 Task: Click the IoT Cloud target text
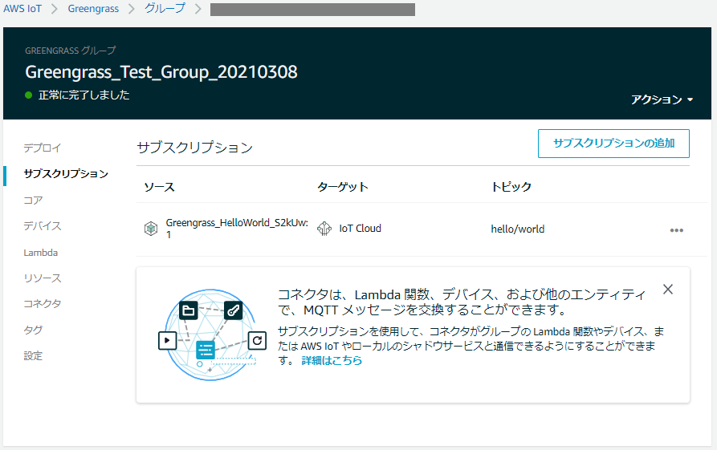[360, 229]
